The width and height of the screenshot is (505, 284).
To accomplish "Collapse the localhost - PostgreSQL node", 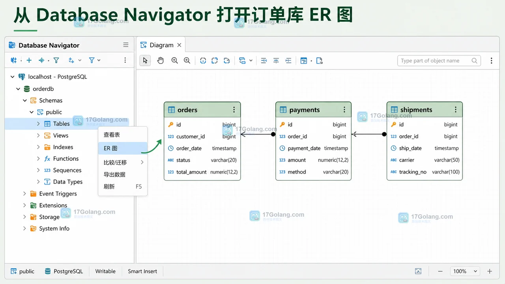I will point(13,77).
